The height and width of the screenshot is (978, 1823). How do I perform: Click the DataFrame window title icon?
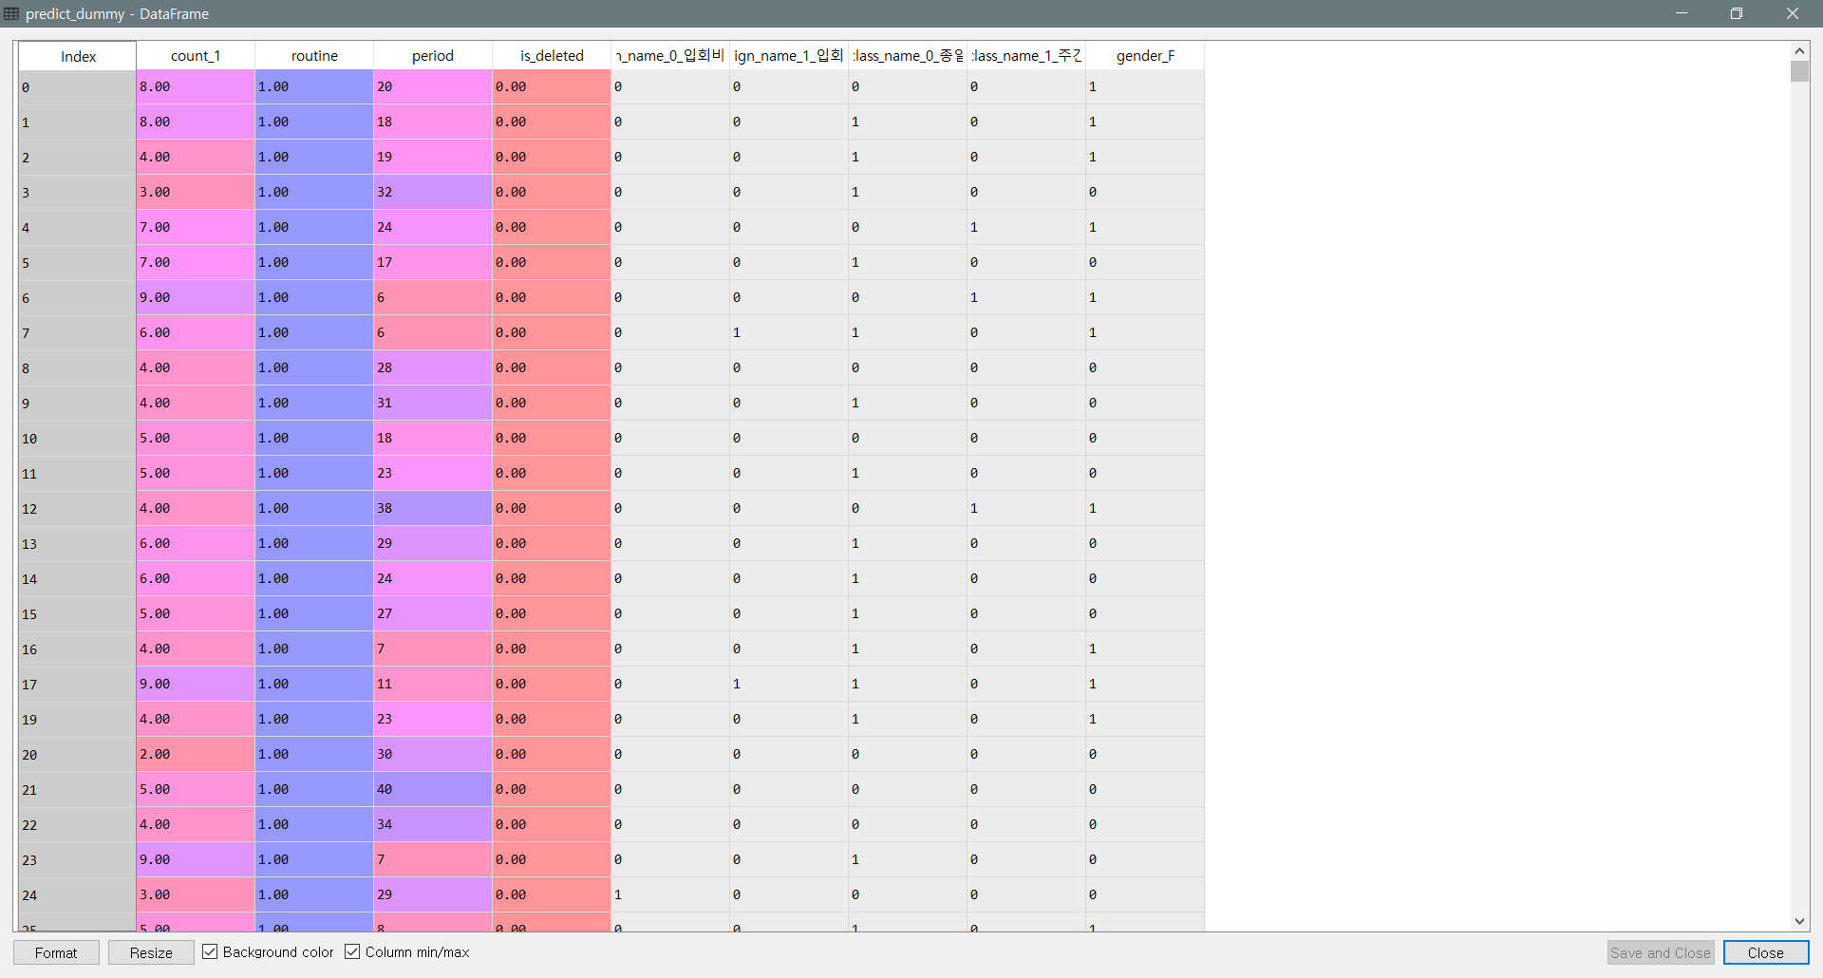(x=11, y=13)
